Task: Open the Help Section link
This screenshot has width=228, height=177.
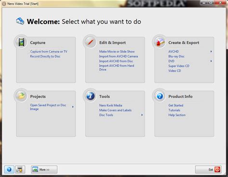Action: [x=177, y=115]
